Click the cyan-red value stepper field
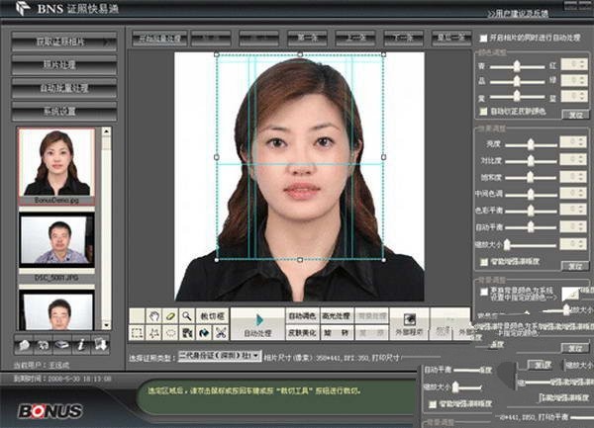The image size is (594, 428). pyautogui.click(x=574, y=64)
